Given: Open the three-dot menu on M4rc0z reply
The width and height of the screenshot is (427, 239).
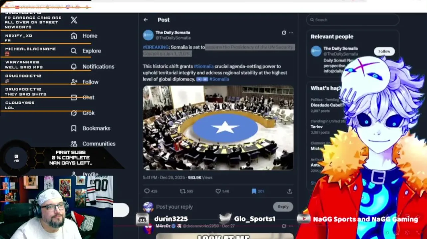Looking at the screenshot, I should (x=291, y=226).
